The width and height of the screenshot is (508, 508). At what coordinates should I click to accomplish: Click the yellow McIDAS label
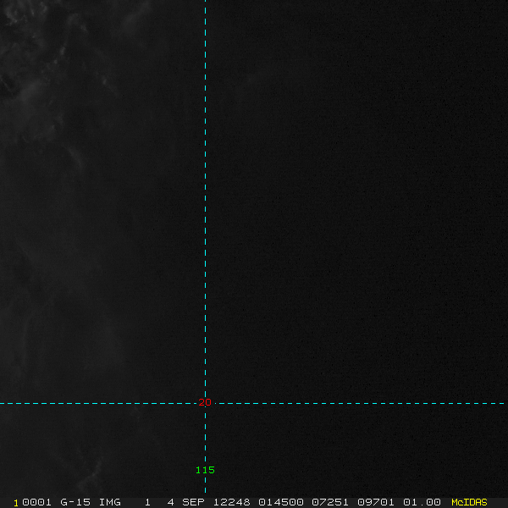469,502
